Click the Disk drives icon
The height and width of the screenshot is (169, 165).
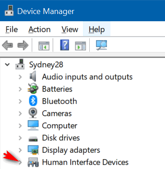[x=33, y=139]
